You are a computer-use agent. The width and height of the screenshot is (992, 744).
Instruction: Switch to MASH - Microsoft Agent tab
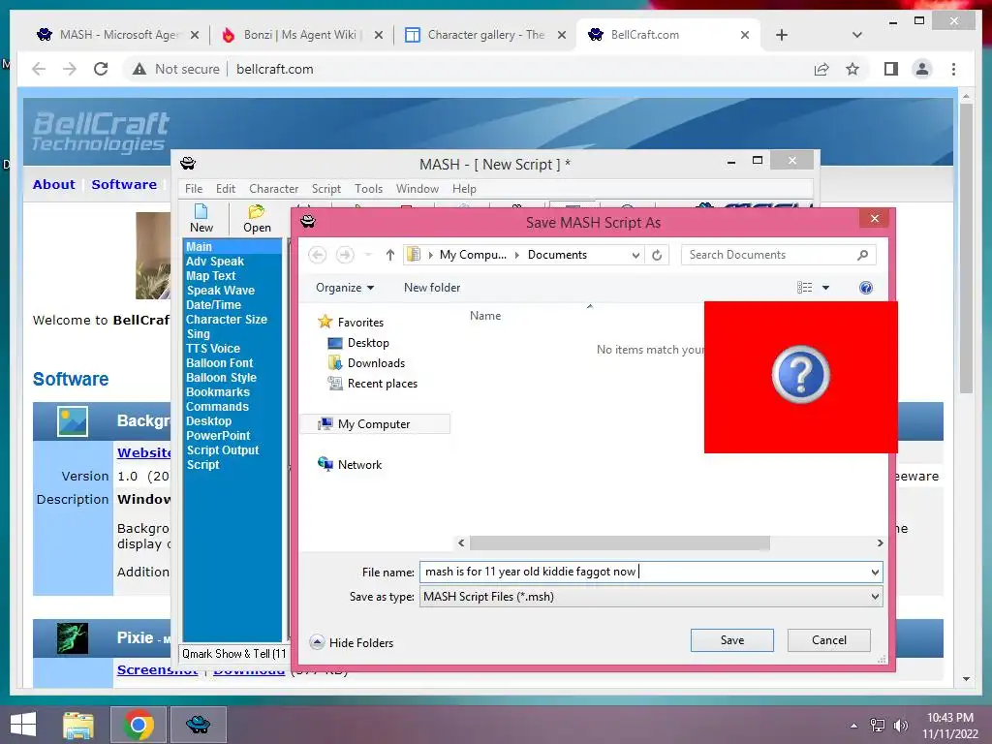click(x=117, y=35)
